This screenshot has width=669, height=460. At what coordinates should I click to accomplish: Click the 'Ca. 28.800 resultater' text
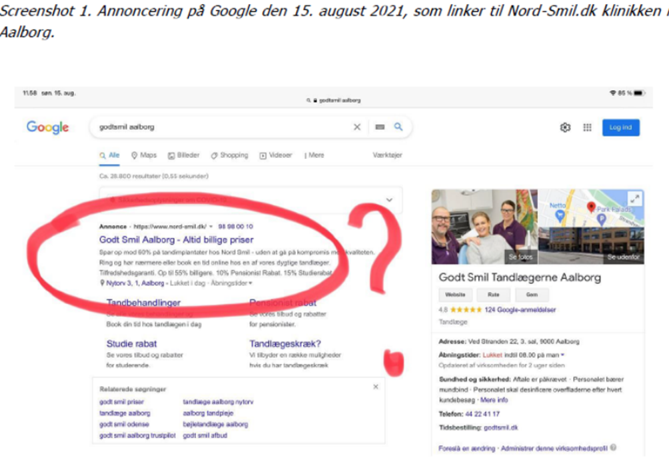[154, 176]
